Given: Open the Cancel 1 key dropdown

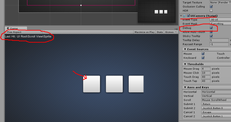Looking at the screenshot, I should [216, 112].
